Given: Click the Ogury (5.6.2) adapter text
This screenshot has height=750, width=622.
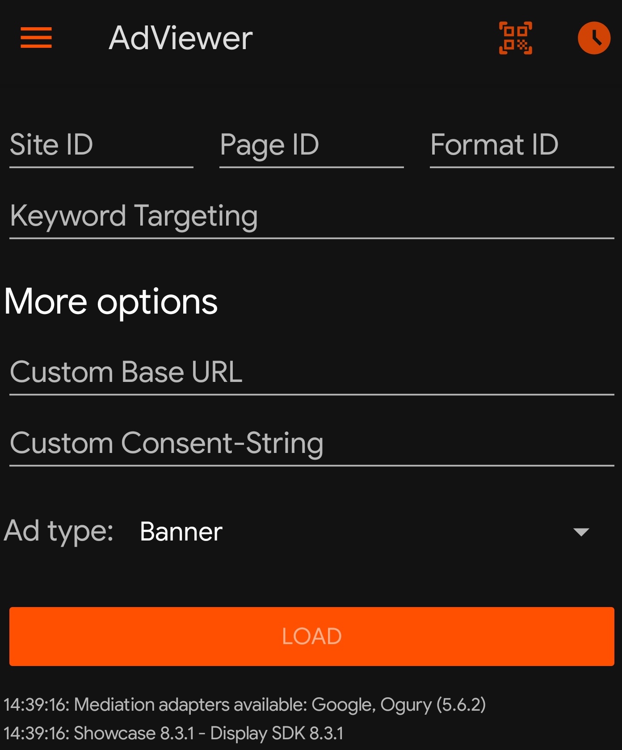Looking at the screenshot, I should pos(433,704).
